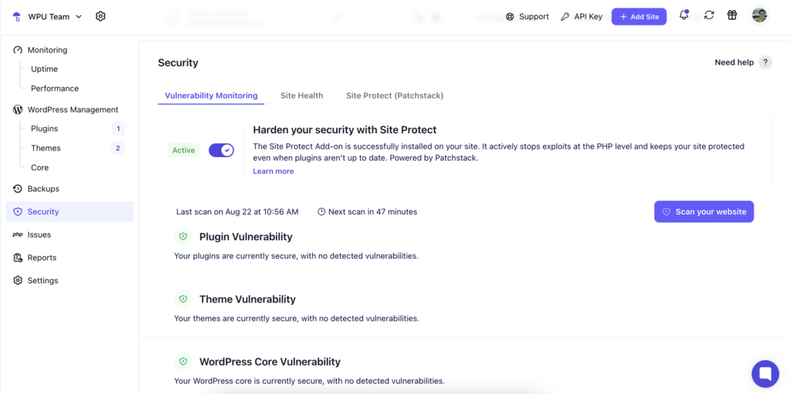Click the clock icon beside Next scan
The image size is (789, 394).
[x=321, y=212]
